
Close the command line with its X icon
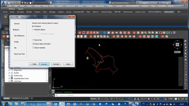[x=53, y=92]
